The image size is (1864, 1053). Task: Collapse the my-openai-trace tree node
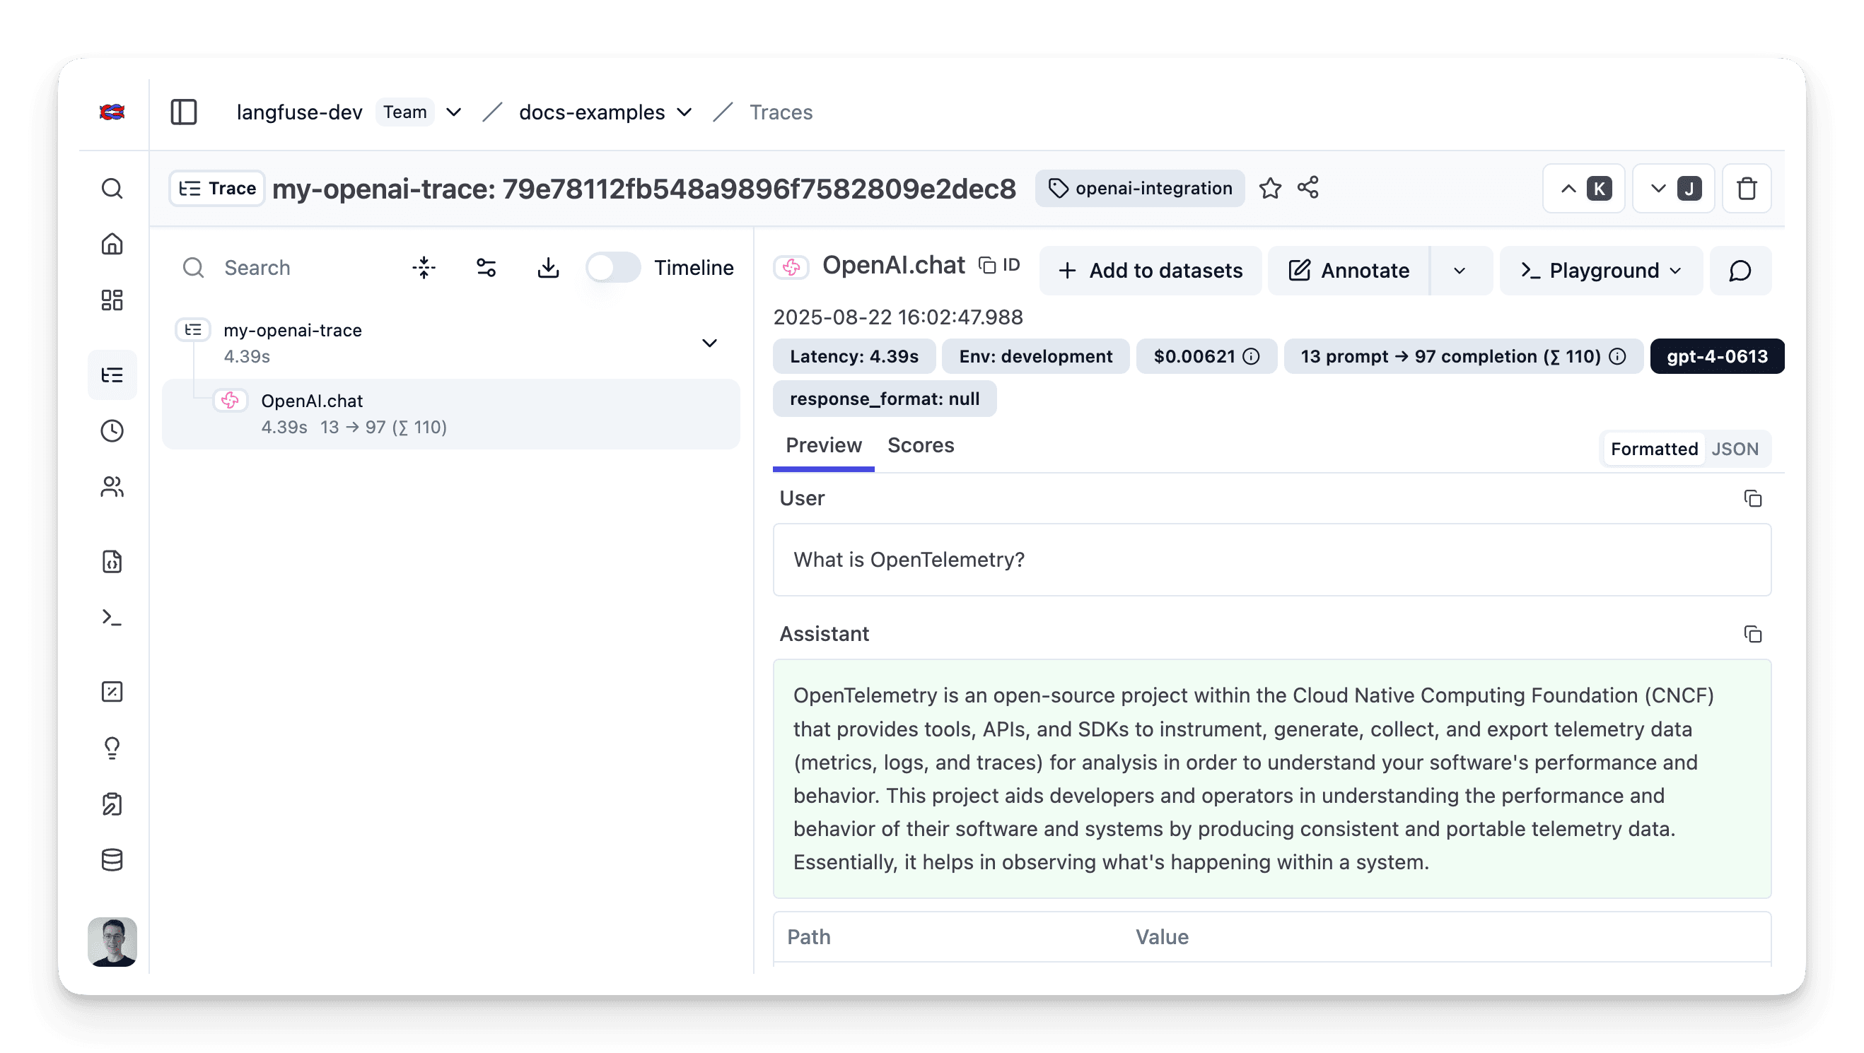click(x=709, y=342)
